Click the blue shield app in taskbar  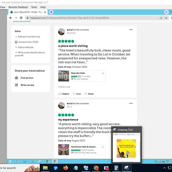pyautogui.click(x=55, y=168)
